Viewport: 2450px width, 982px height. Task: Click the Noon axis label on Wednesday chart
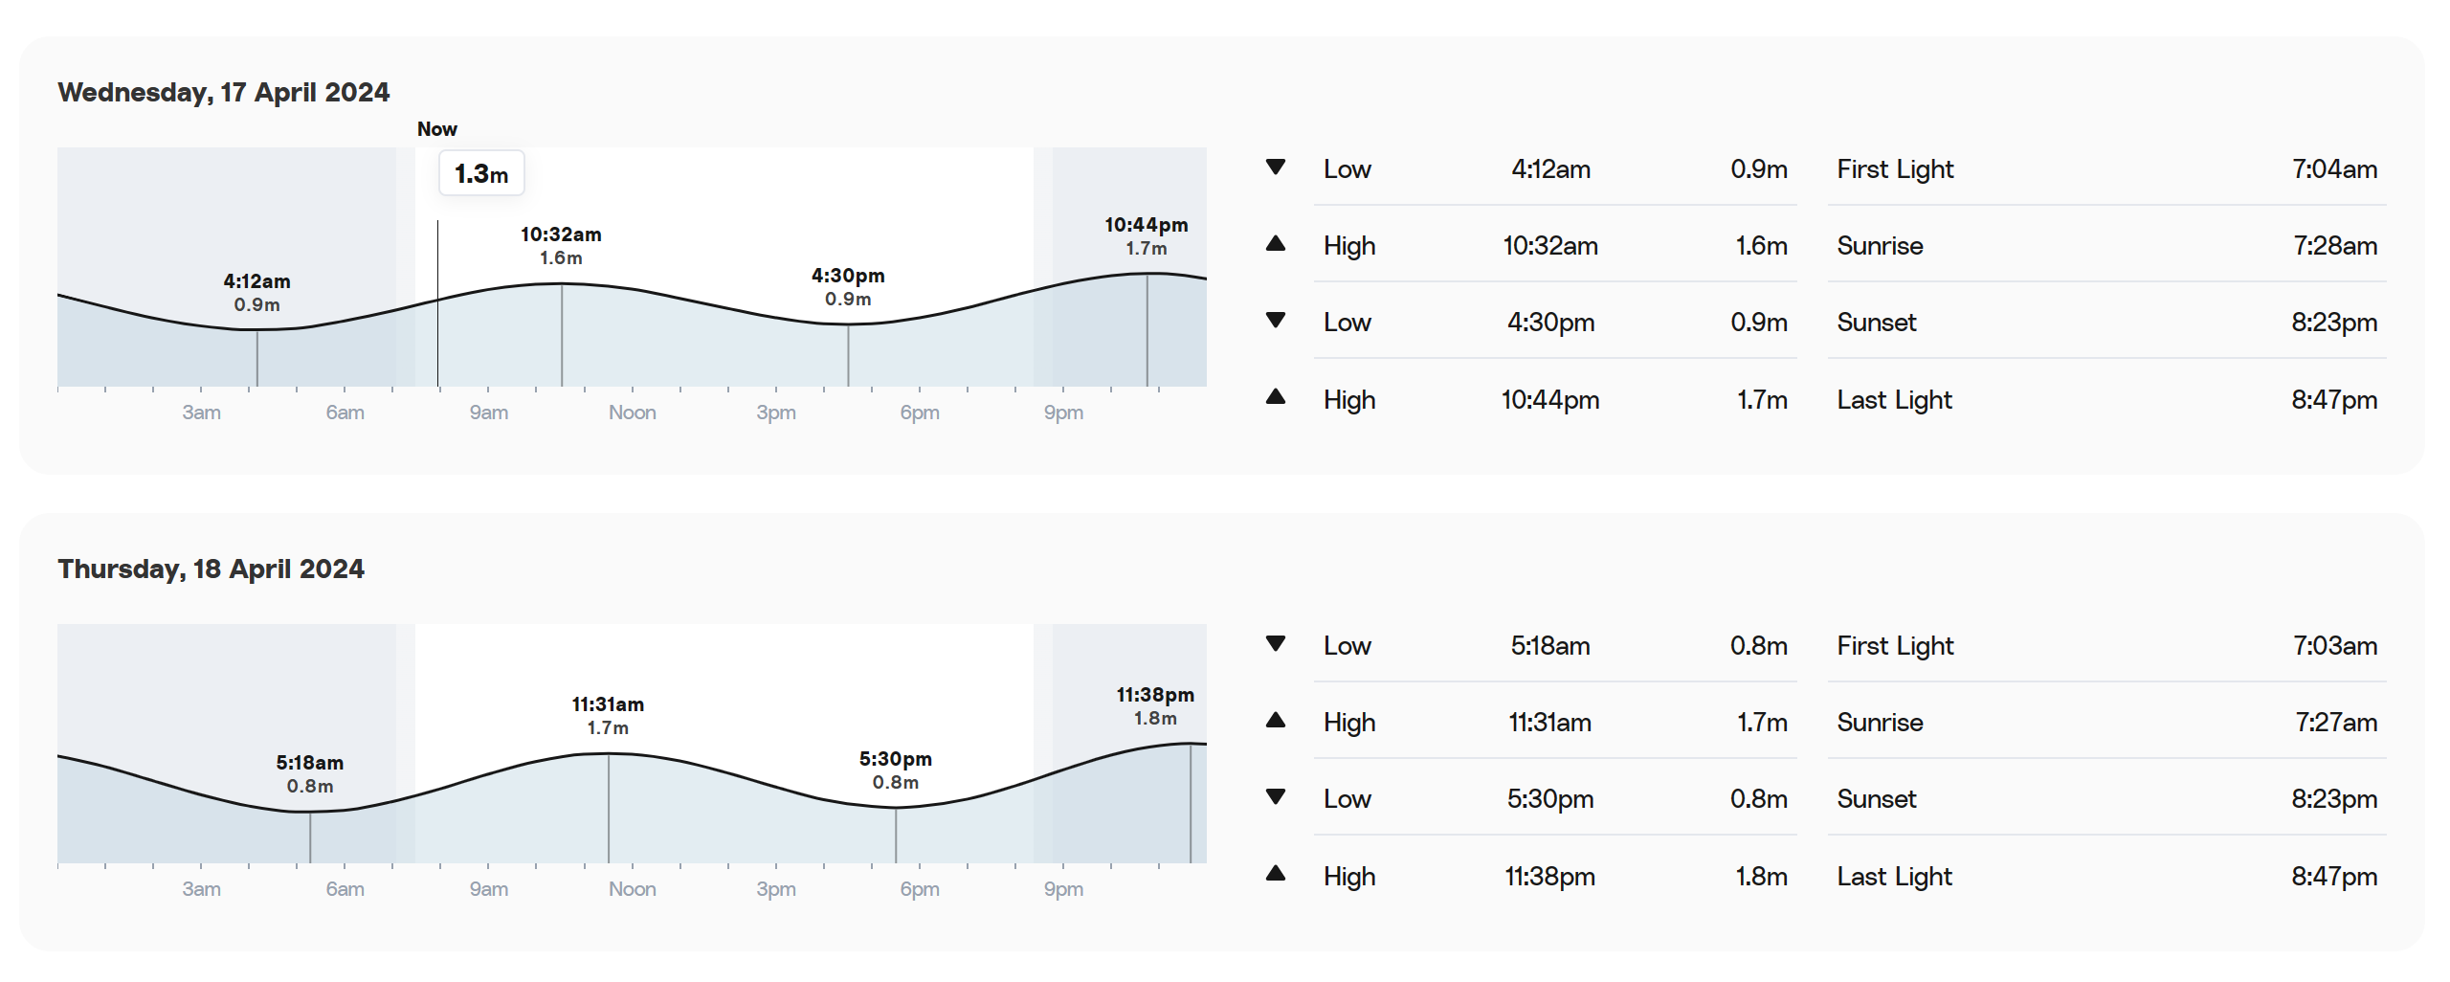[x=632, y=413]
